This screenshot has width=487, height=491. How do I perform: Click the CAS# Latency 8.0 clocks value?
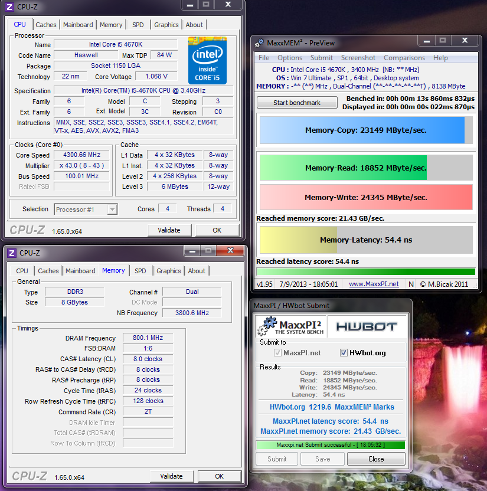click(x=148, y=359)
